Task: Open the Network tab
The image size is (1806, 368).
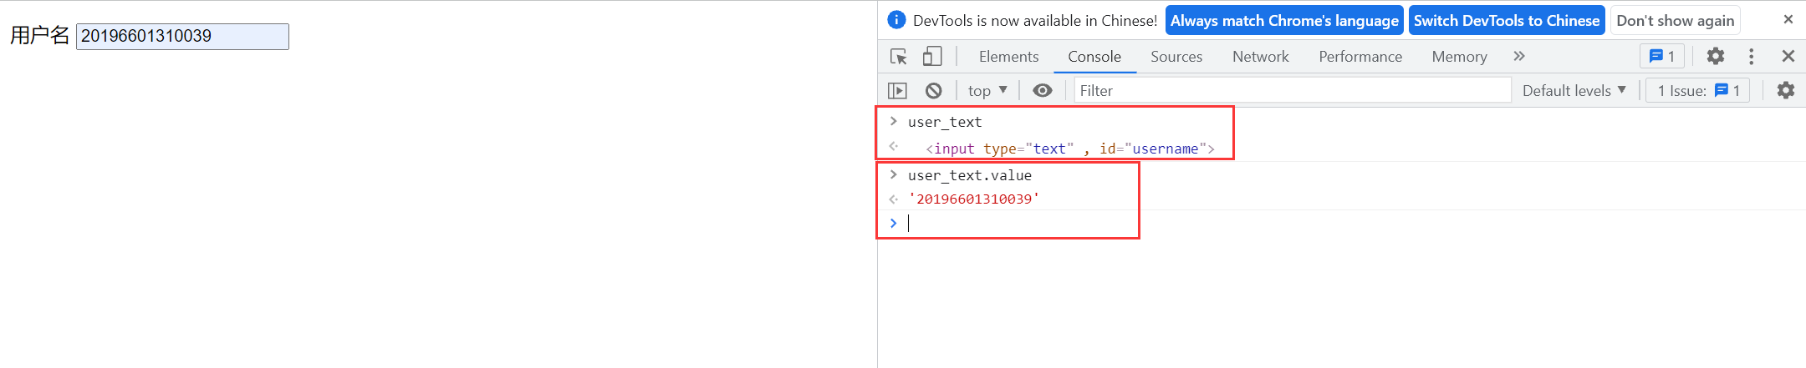Action: pyautogui.click(x=1260, y=56)
